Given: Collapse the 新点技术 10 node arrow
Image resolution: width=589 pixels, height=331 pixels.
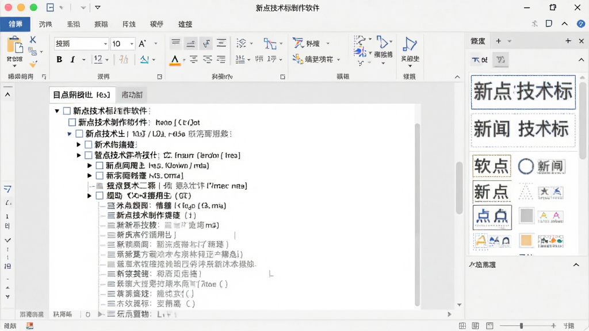Looking at the screenshot, I should pos(70,133).
